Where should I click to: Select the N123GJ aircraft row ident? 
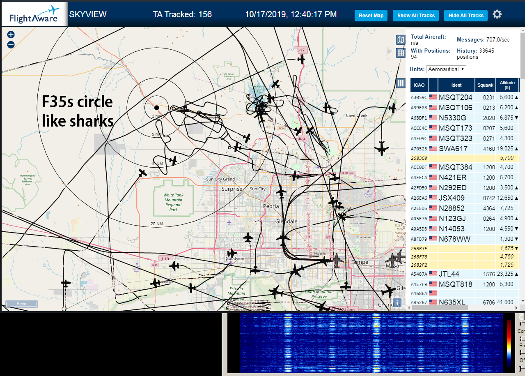(x=452, y=219)
